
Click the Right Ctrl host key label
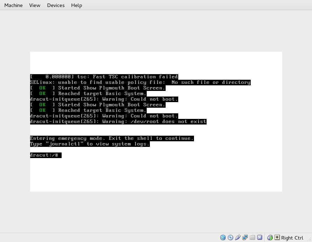click(x=292, y=238)
